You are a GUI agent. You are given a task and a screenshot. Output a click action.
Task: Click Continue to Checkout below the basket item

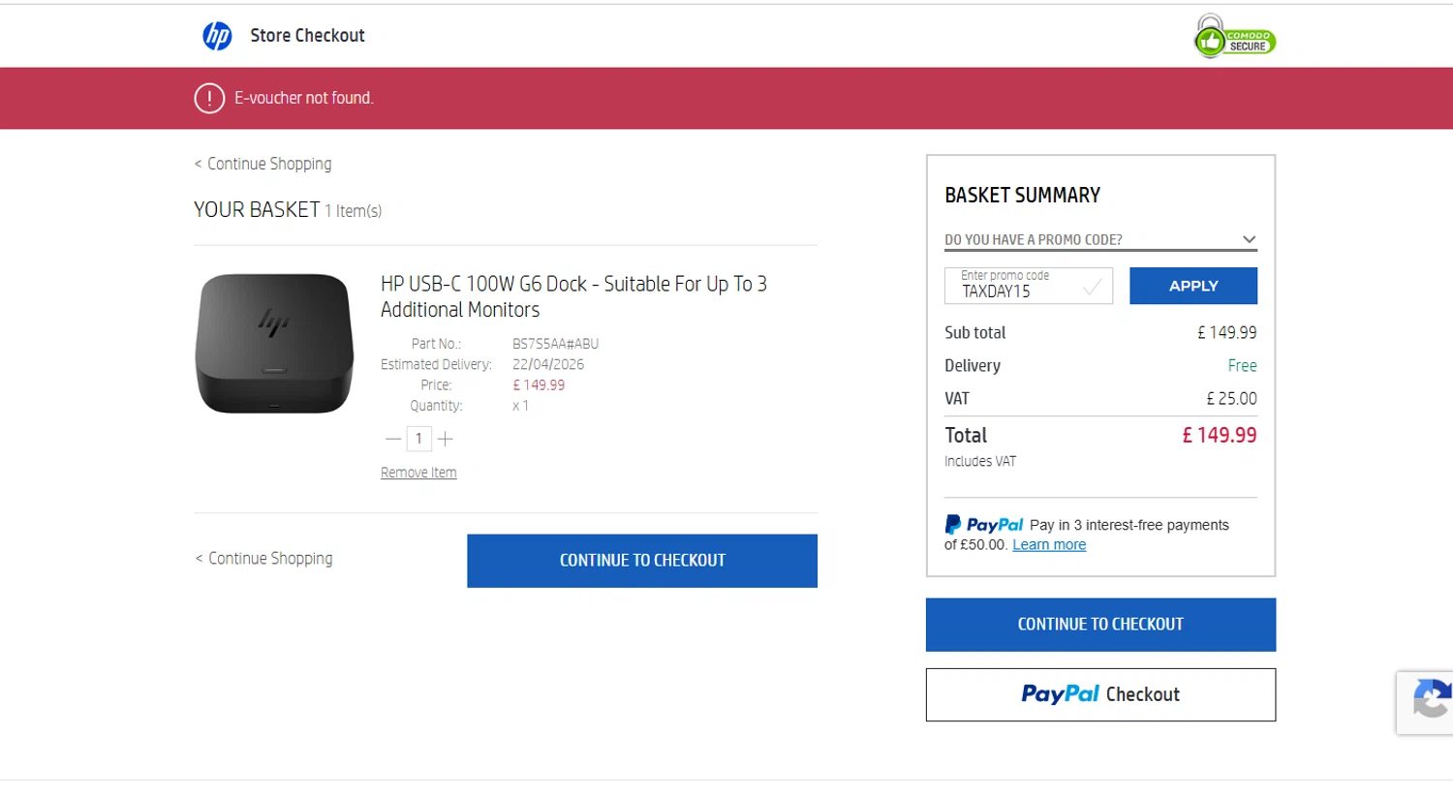coord(642,561)
